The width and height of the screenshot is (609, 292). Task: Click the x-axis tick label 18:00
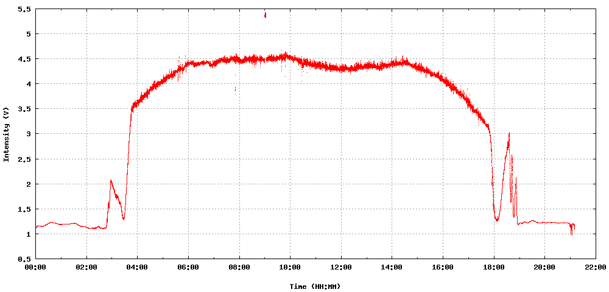[494, 267]
